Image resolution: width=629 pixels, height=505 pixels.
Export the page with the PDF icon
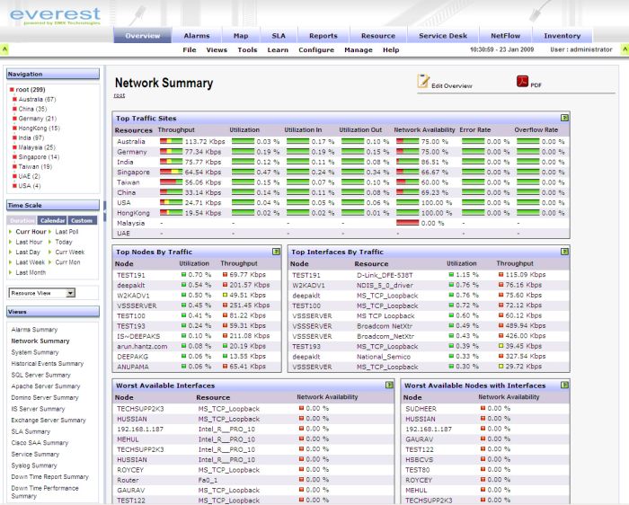coord(522,82)
